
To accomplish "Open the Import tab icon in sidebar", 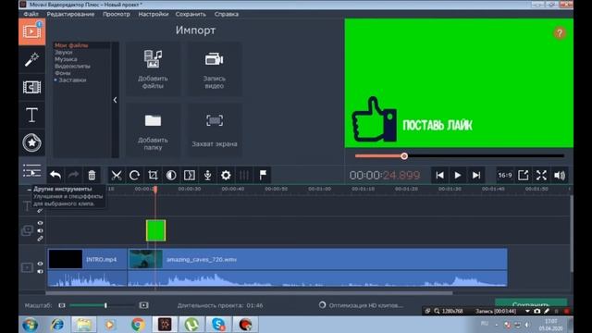I will (x=31, y=31).
